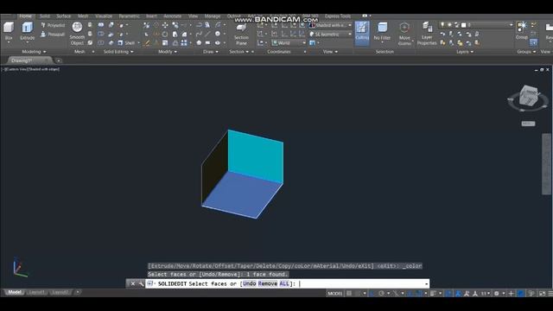This screenshot has height=311, width=553.
Task: Open the SE Isometric view dropdown
Action: click(330, 35)
